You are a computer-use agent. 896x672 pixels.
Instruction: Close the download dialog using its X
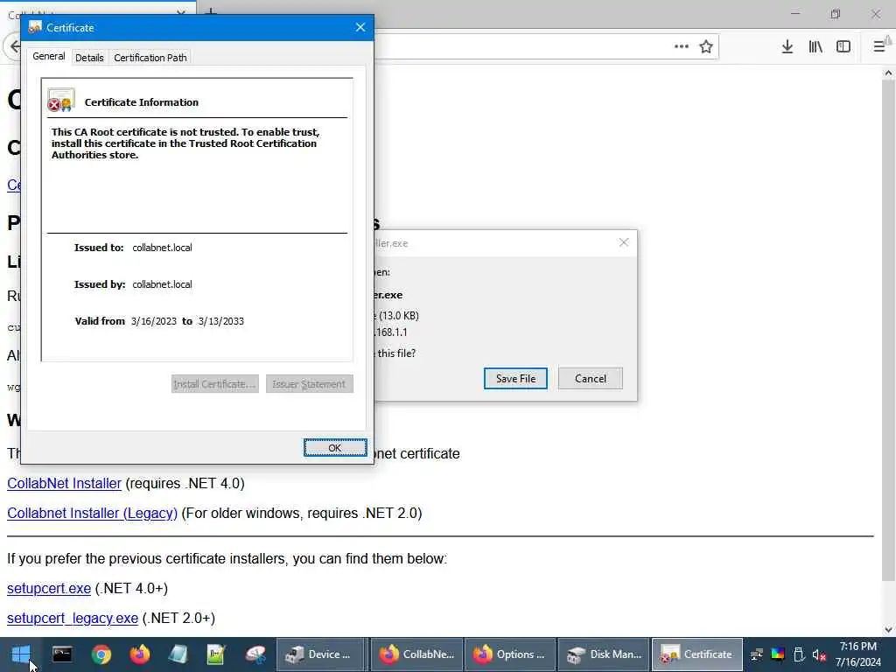point(623,242)
